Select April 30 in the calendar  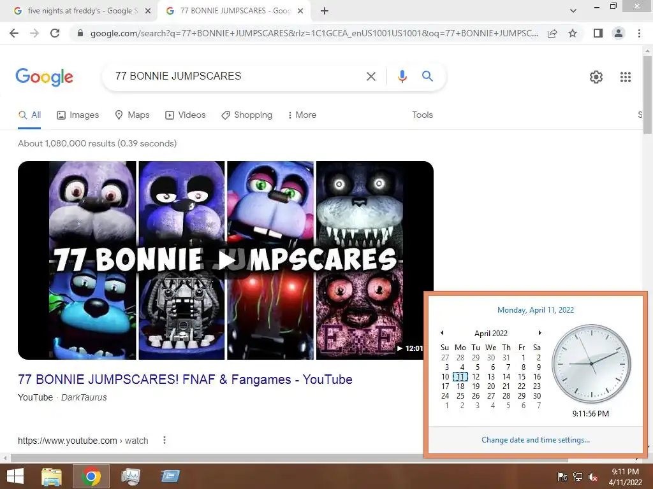pyautogui.click(x=537, y=396)
